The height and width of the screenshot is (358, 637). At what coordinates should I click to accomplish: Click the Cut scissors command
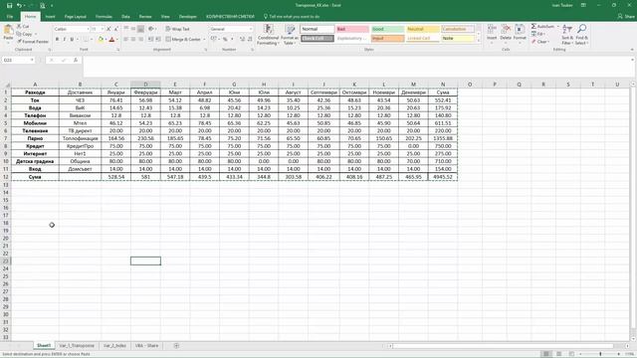(23, 27)
